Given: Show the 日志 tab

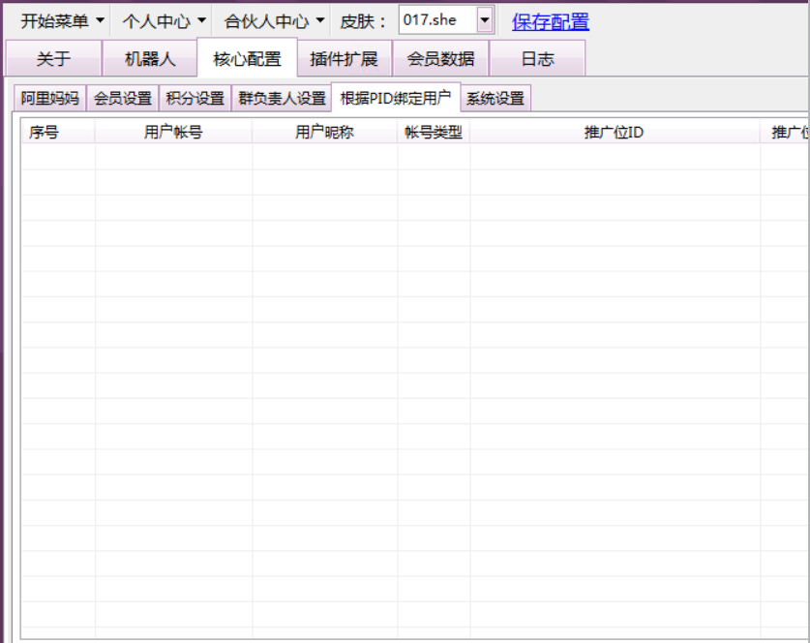Looking at the screenshot, I should click(537, 59).
